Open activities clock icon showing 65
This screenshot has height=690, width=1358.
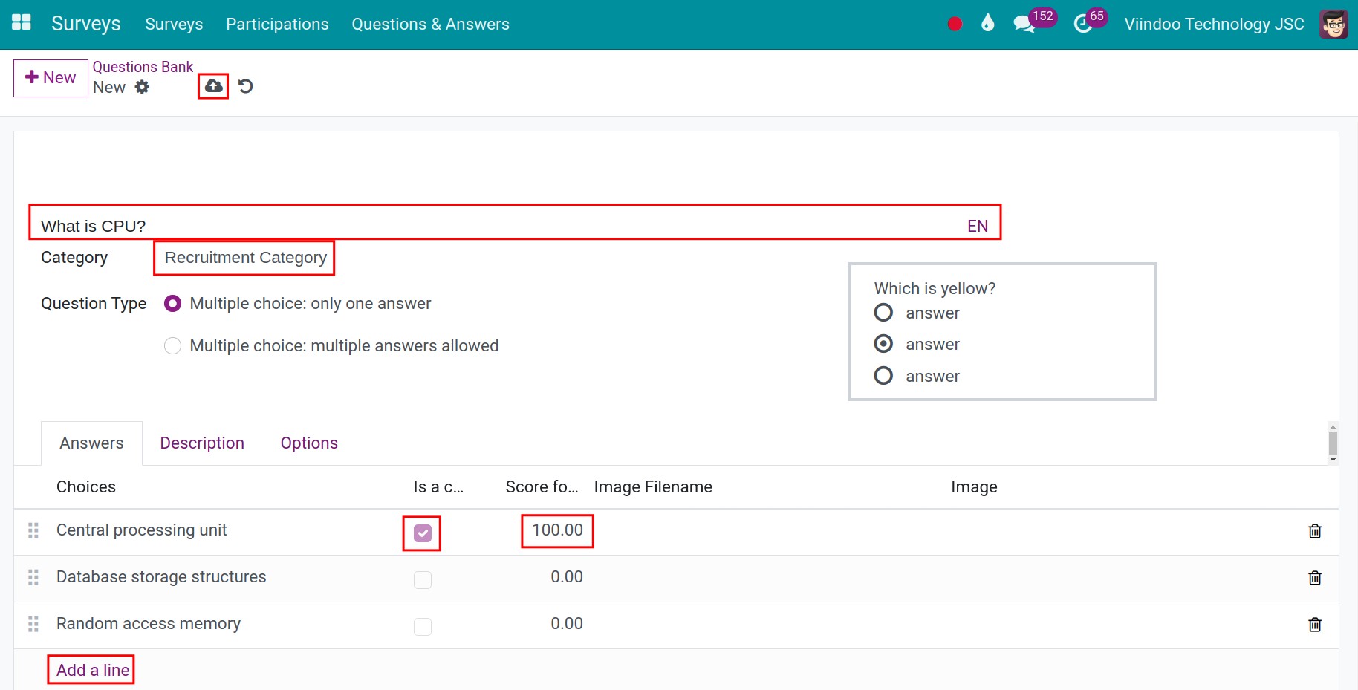(x=1091, y=22)
